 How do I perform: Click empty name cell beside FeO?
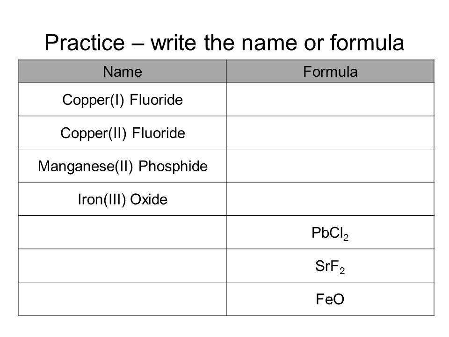[x=123, y=299]
